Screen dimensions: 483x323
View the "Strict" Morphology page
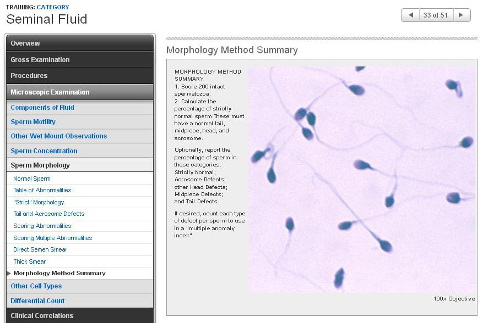pos(39,202)
